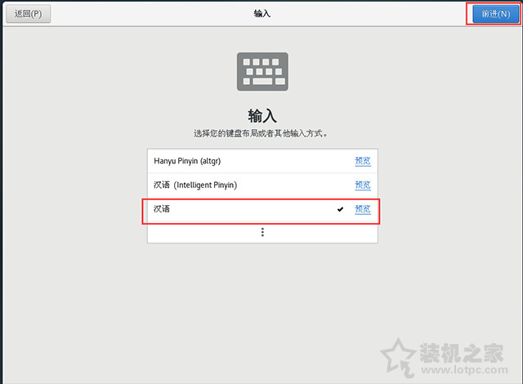Screen dimensions: 523x384
Task: Preview the Hanyu Pinyin (altgr) layout
Action: pyautogui.click(x=363, y=161)
